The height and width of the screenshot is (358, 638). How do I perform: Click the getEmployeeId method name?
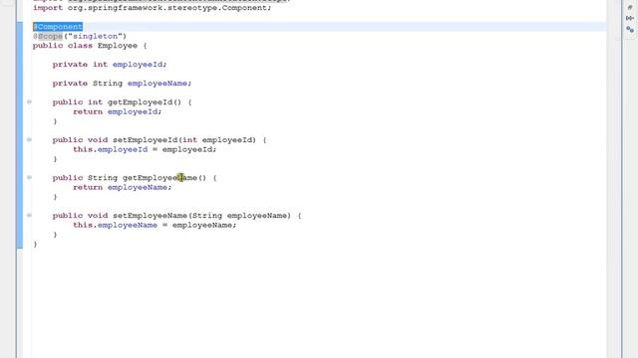[x=140, y=101]
